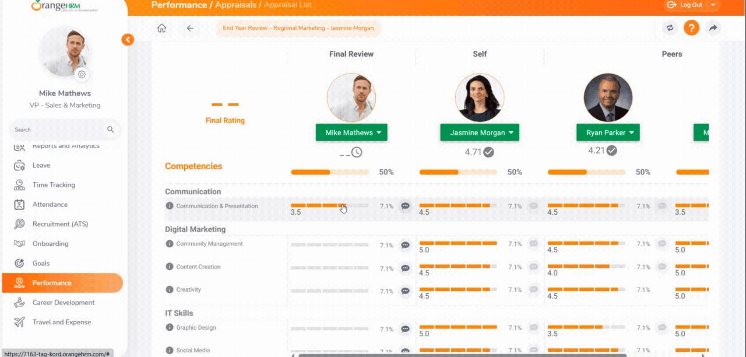Open Recruitment (ATS) in the sidebar
Screen dimensions: 746x357
(x=59, y=224)
